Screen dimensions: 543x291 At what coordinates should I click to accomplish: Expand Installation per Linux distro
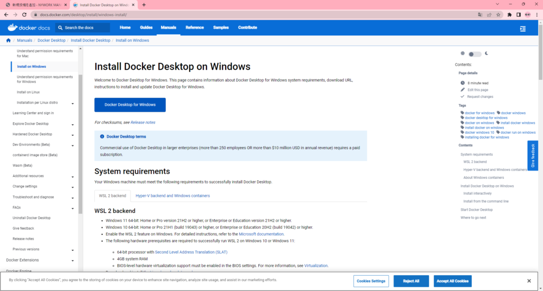(73, 103)
